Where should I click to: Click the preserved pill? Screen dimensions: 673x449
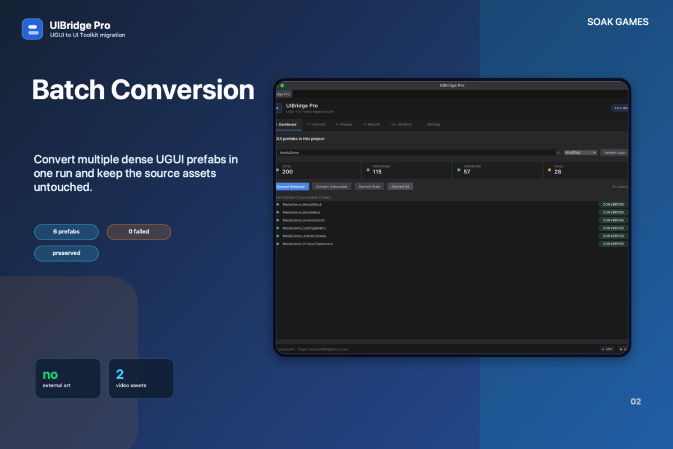[x=66, y=253]
